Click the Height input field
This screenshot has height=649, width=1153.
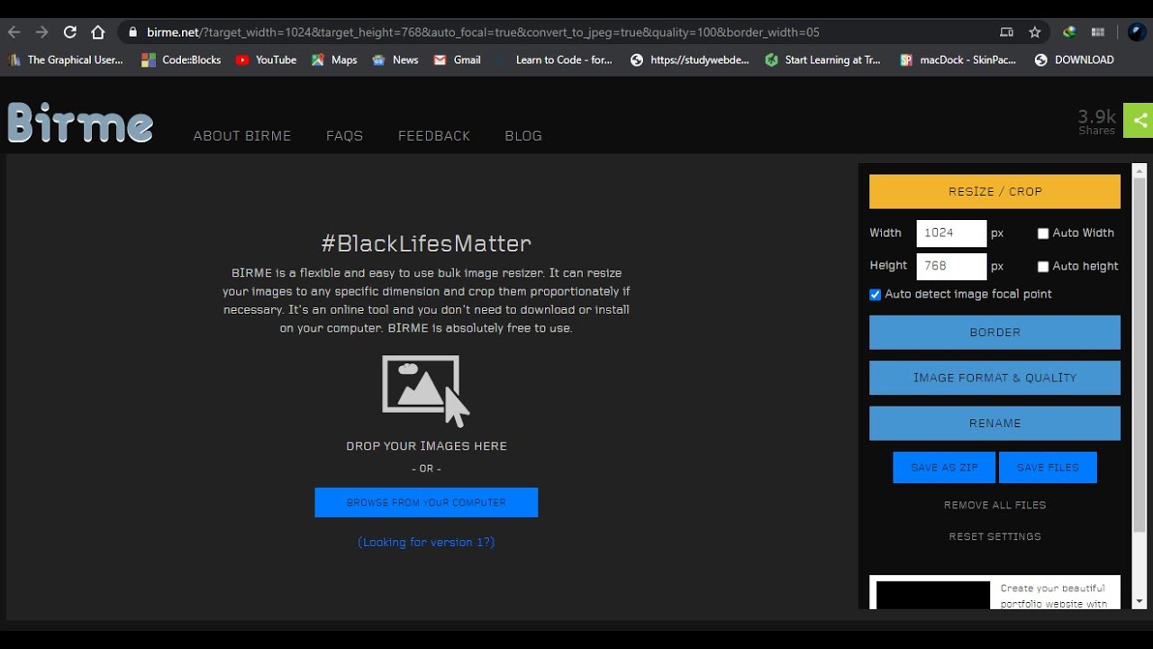(951, 267)
